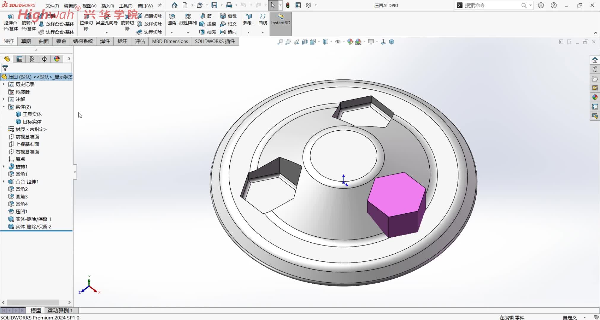Click the Save icon in the top toolbar
The width and height of the screenshot is (600, 320).
214,5
